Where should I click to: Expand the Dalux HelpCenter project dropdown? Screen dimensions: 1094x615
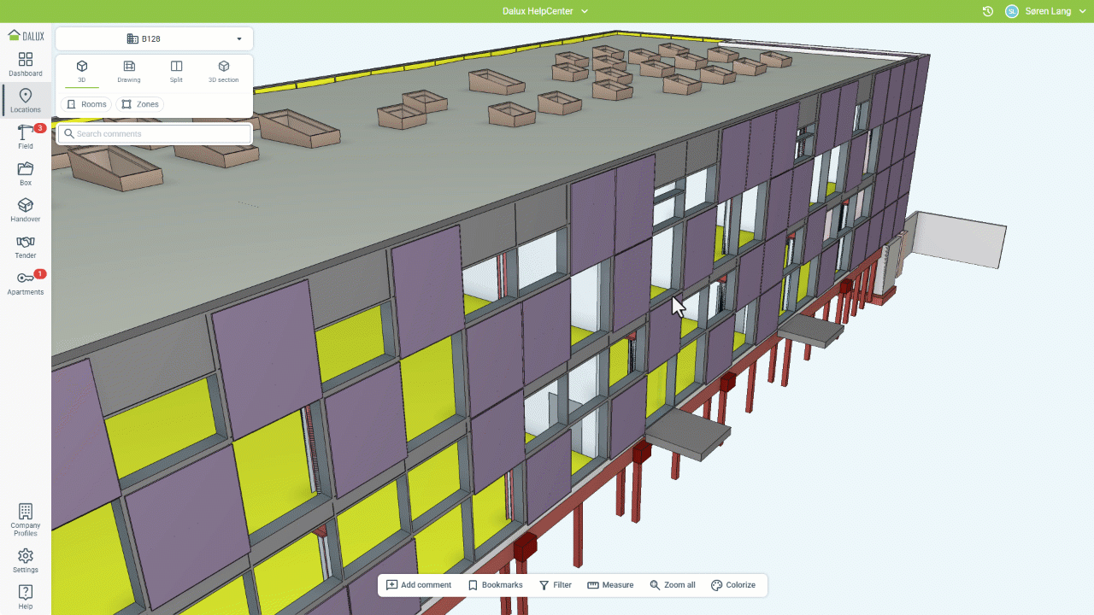click(545, 11)
